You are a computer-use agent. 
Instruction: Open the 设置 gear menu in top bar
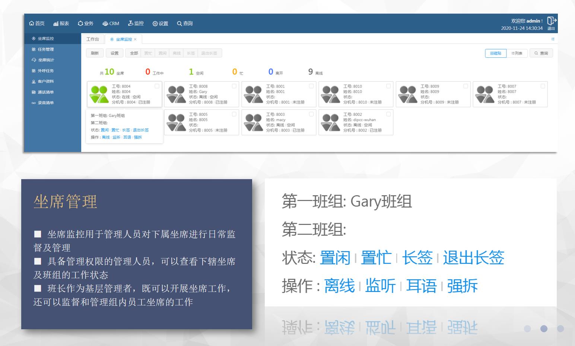tap(161, 23)
